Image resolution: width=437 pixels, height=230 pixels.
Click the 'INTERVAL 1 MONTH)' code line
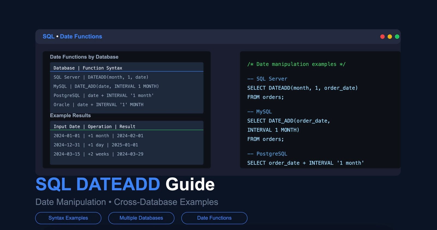pyautogui.click(x=273, y=130)
